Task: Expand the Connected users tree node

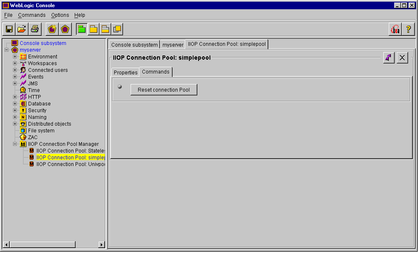Action: click(x=15, y=70)
